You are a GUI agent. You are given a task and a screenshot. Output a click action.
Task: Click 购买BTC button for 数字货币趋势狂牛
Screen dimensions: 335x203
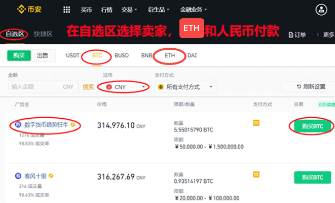[312, 126]
